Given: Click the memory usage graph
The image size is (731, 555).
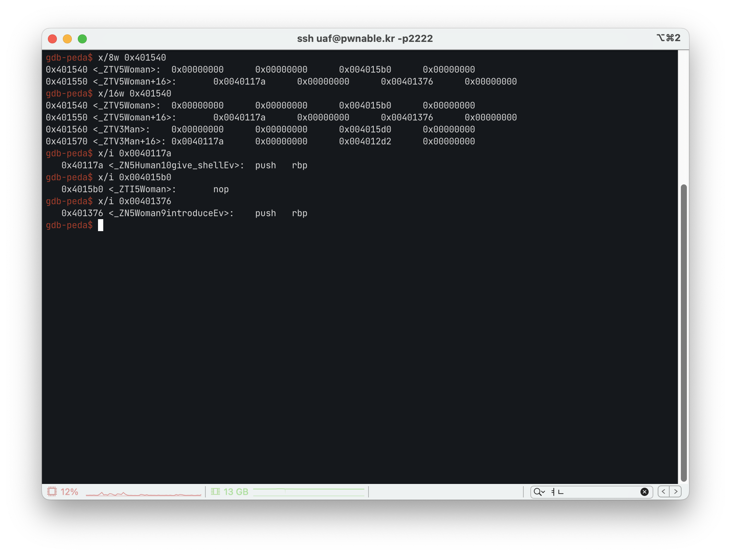Looking at the screenshot, I should coord(309,492).
